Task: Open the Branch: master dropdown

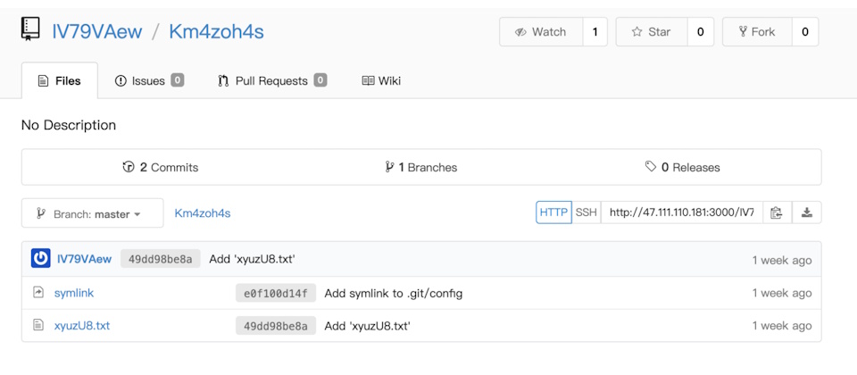Action: [x=92, y=213]
